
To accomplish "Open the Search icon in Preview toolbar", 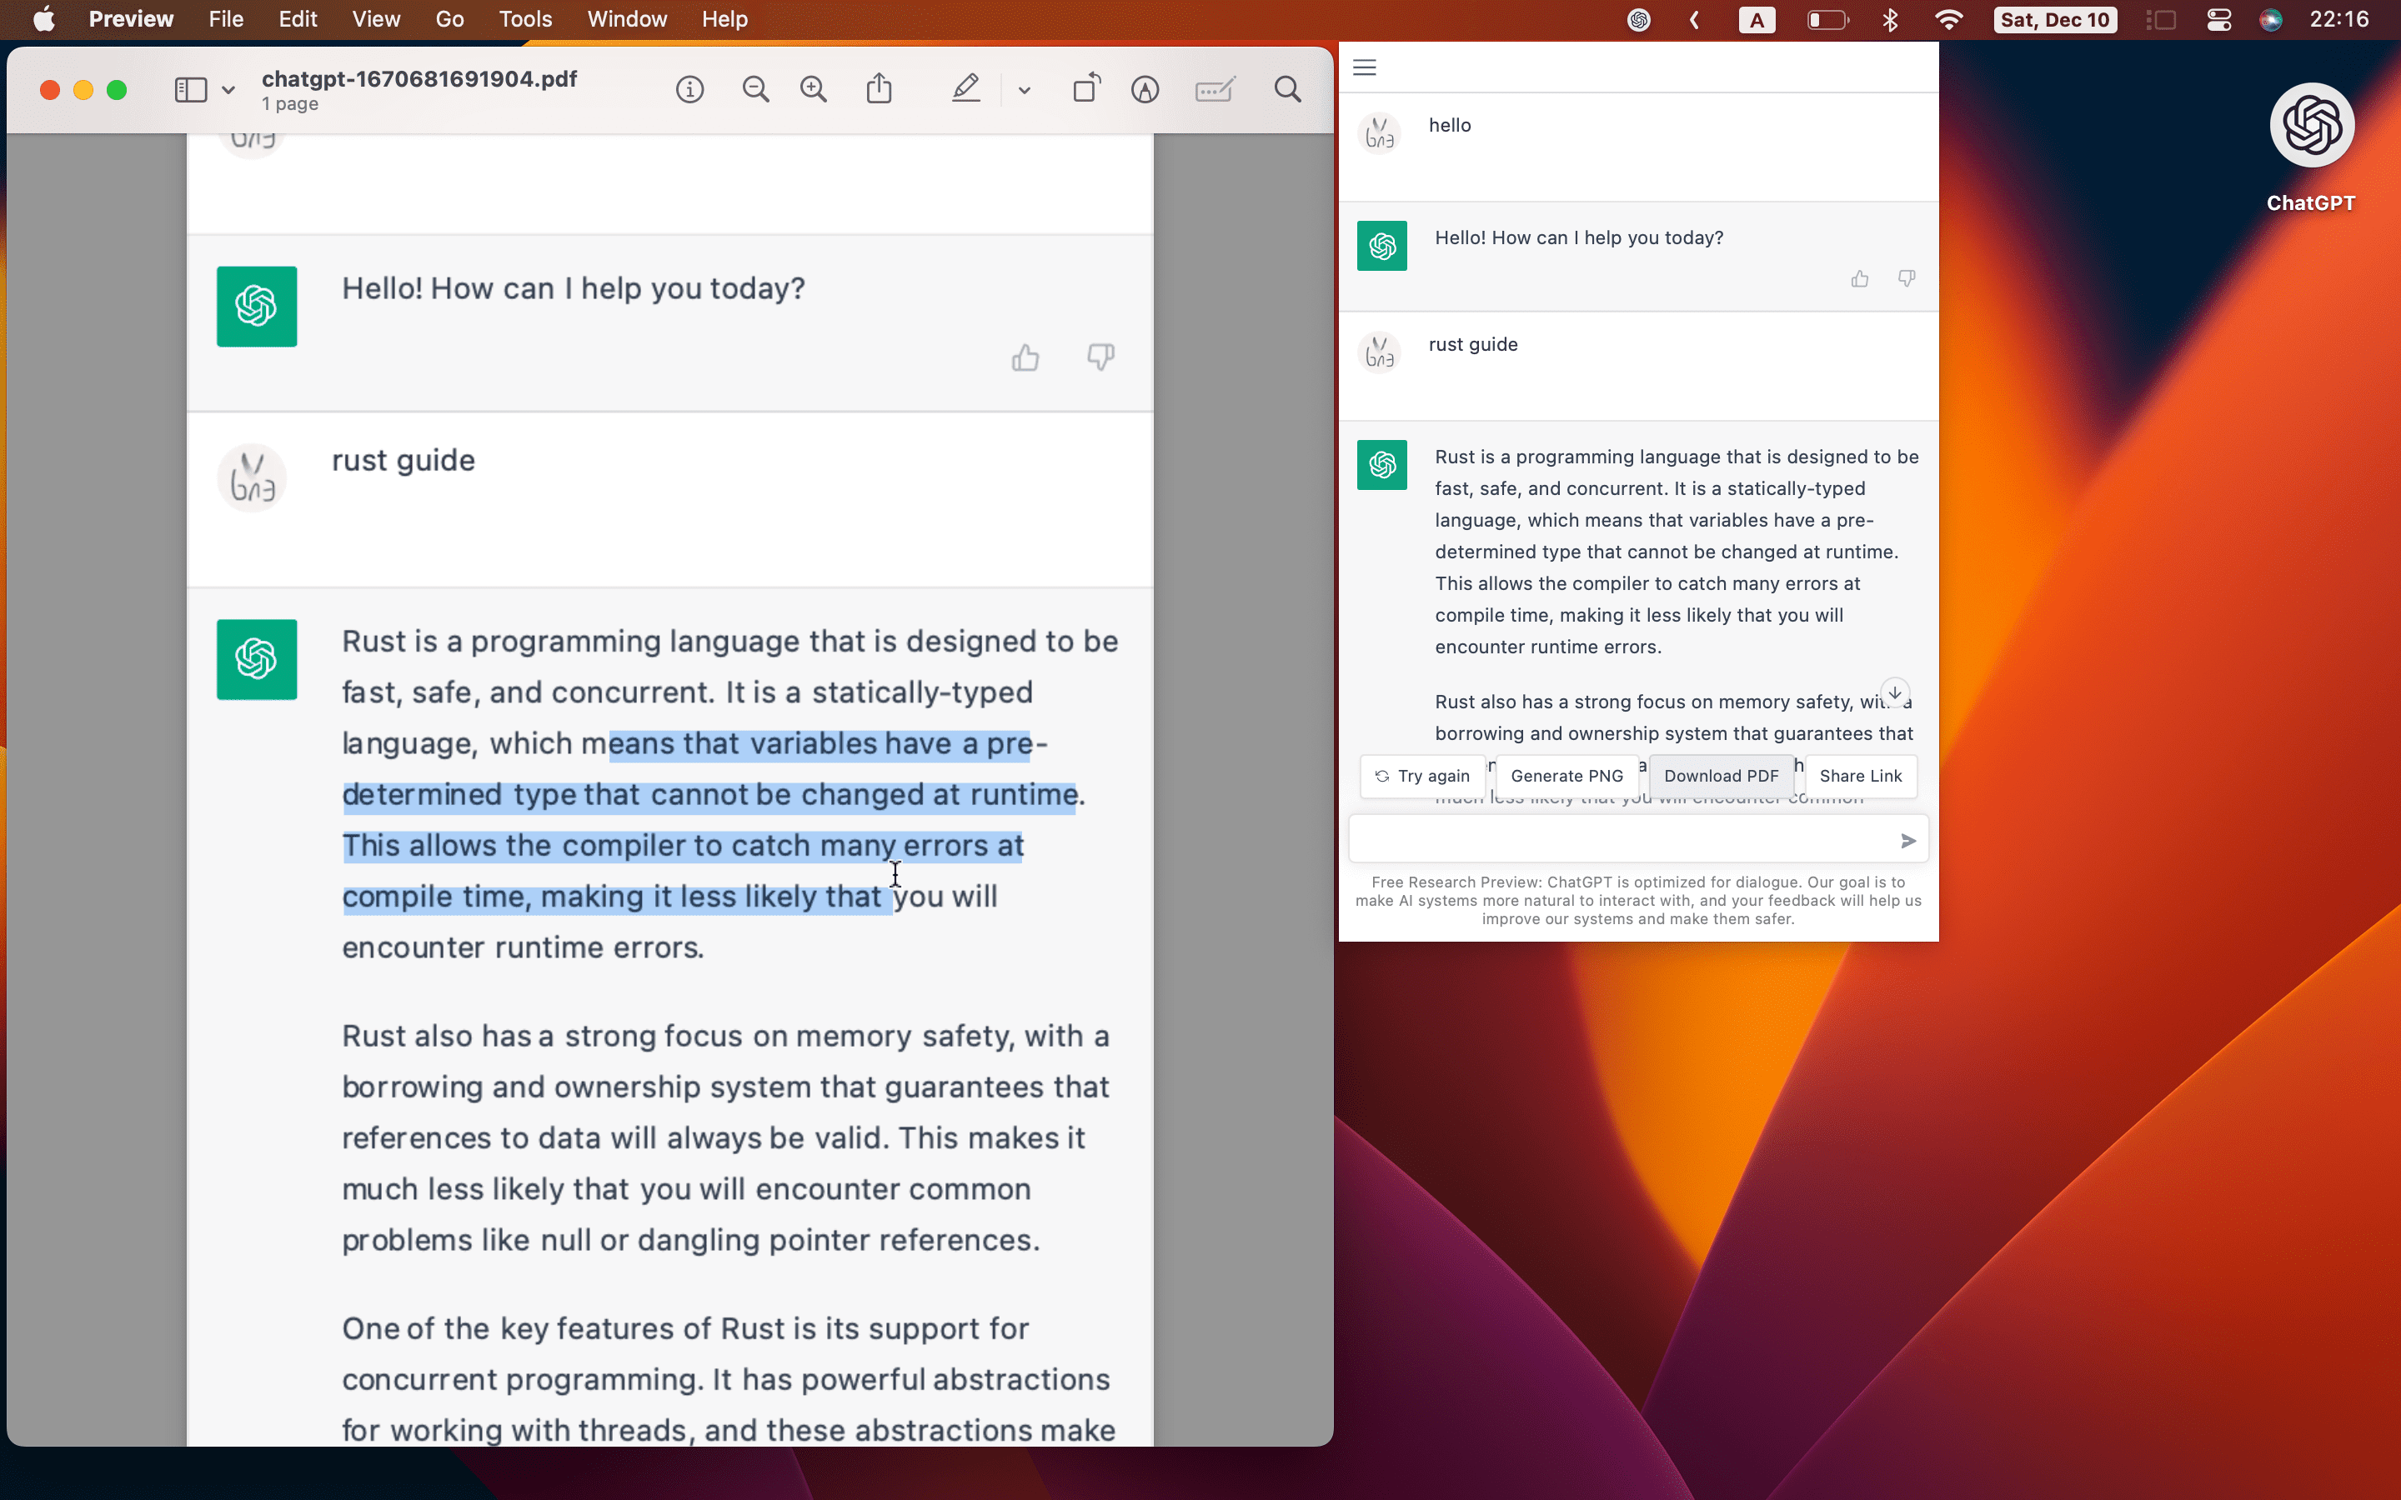I will tap(1287, 90).
